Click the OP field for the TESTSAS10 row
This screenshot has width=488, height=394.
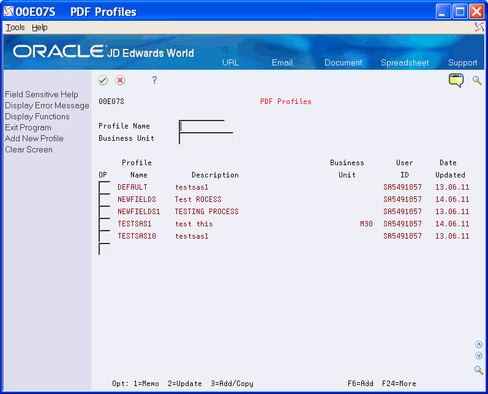(x=104, y=236)
